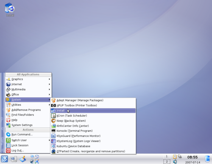Image resolution: width=212 pixels, height=164 pixels.
Task: Launch Install from the System submenu
Action: tap(93, 111)
